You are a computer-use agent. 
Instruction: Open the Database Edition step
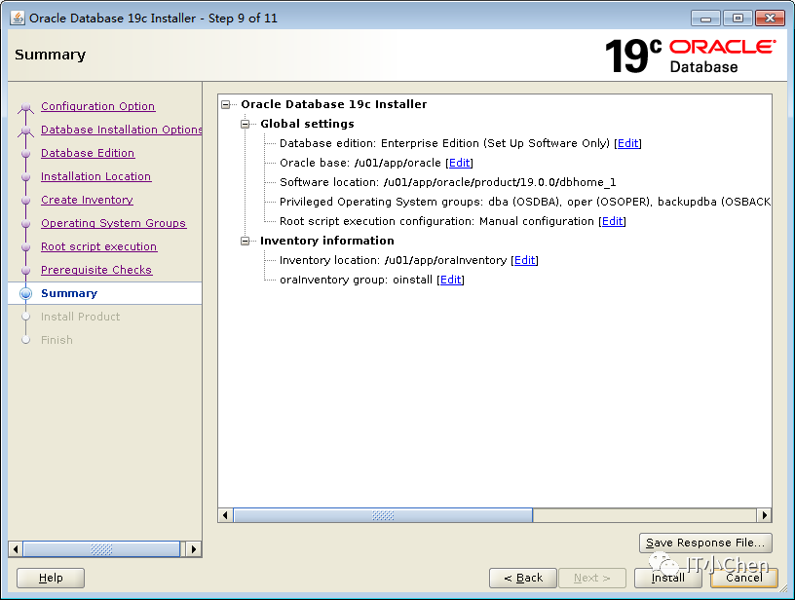[88, 153]
